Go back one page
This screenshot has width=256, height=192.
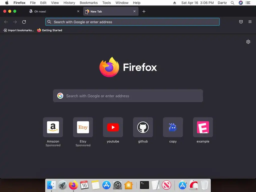6,22
